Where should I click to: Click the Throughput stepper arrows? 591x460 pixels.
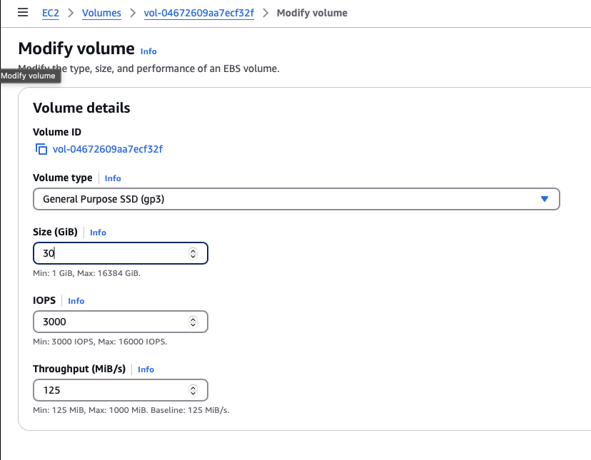point(193,390)
